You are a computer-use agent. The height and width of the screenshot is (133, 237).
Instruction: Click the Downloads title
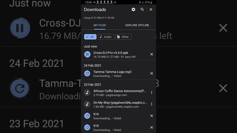coord(95,10)
